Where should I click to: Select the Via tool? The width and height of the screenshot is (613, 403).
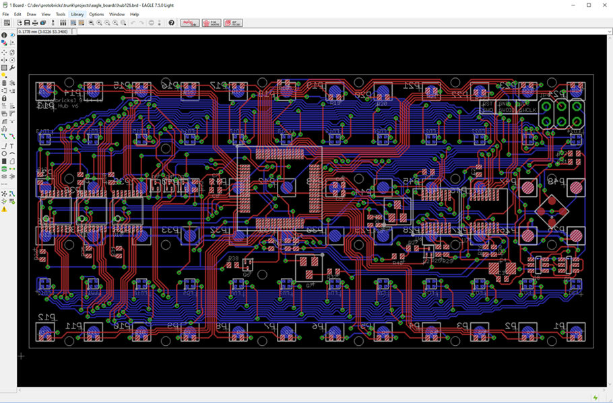(x=4, y=169)
